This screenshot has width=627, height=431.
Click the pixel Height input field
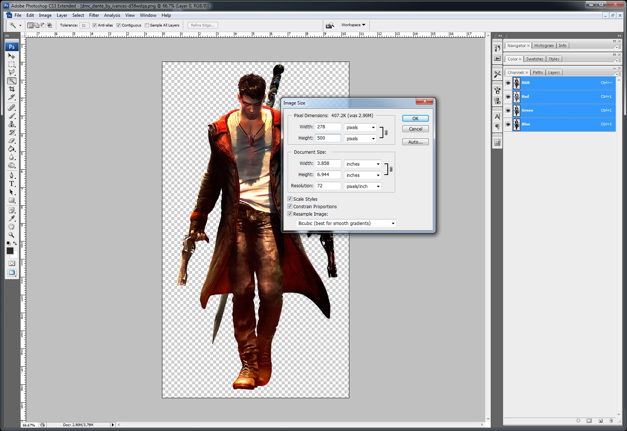pos(328,138)
